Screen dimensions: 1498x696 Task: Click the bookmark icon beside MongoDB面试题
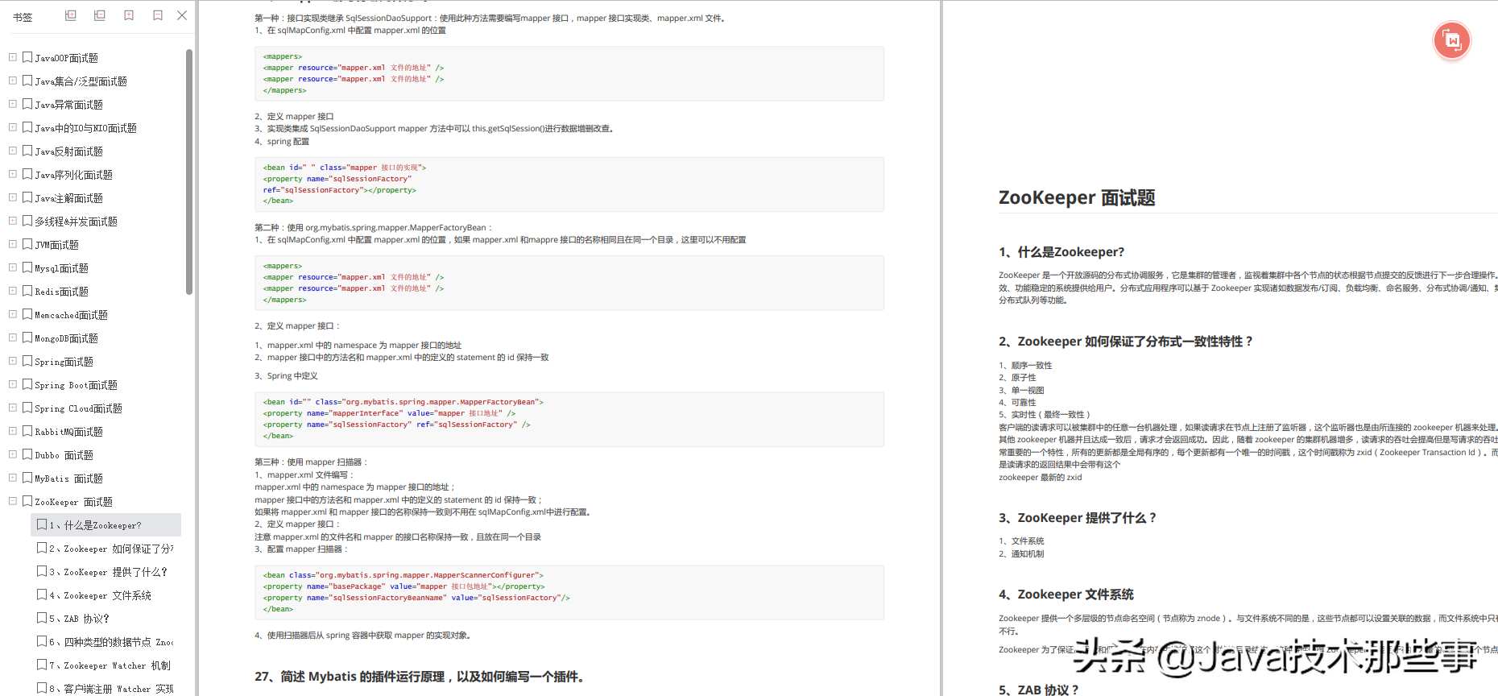[27, 338]
